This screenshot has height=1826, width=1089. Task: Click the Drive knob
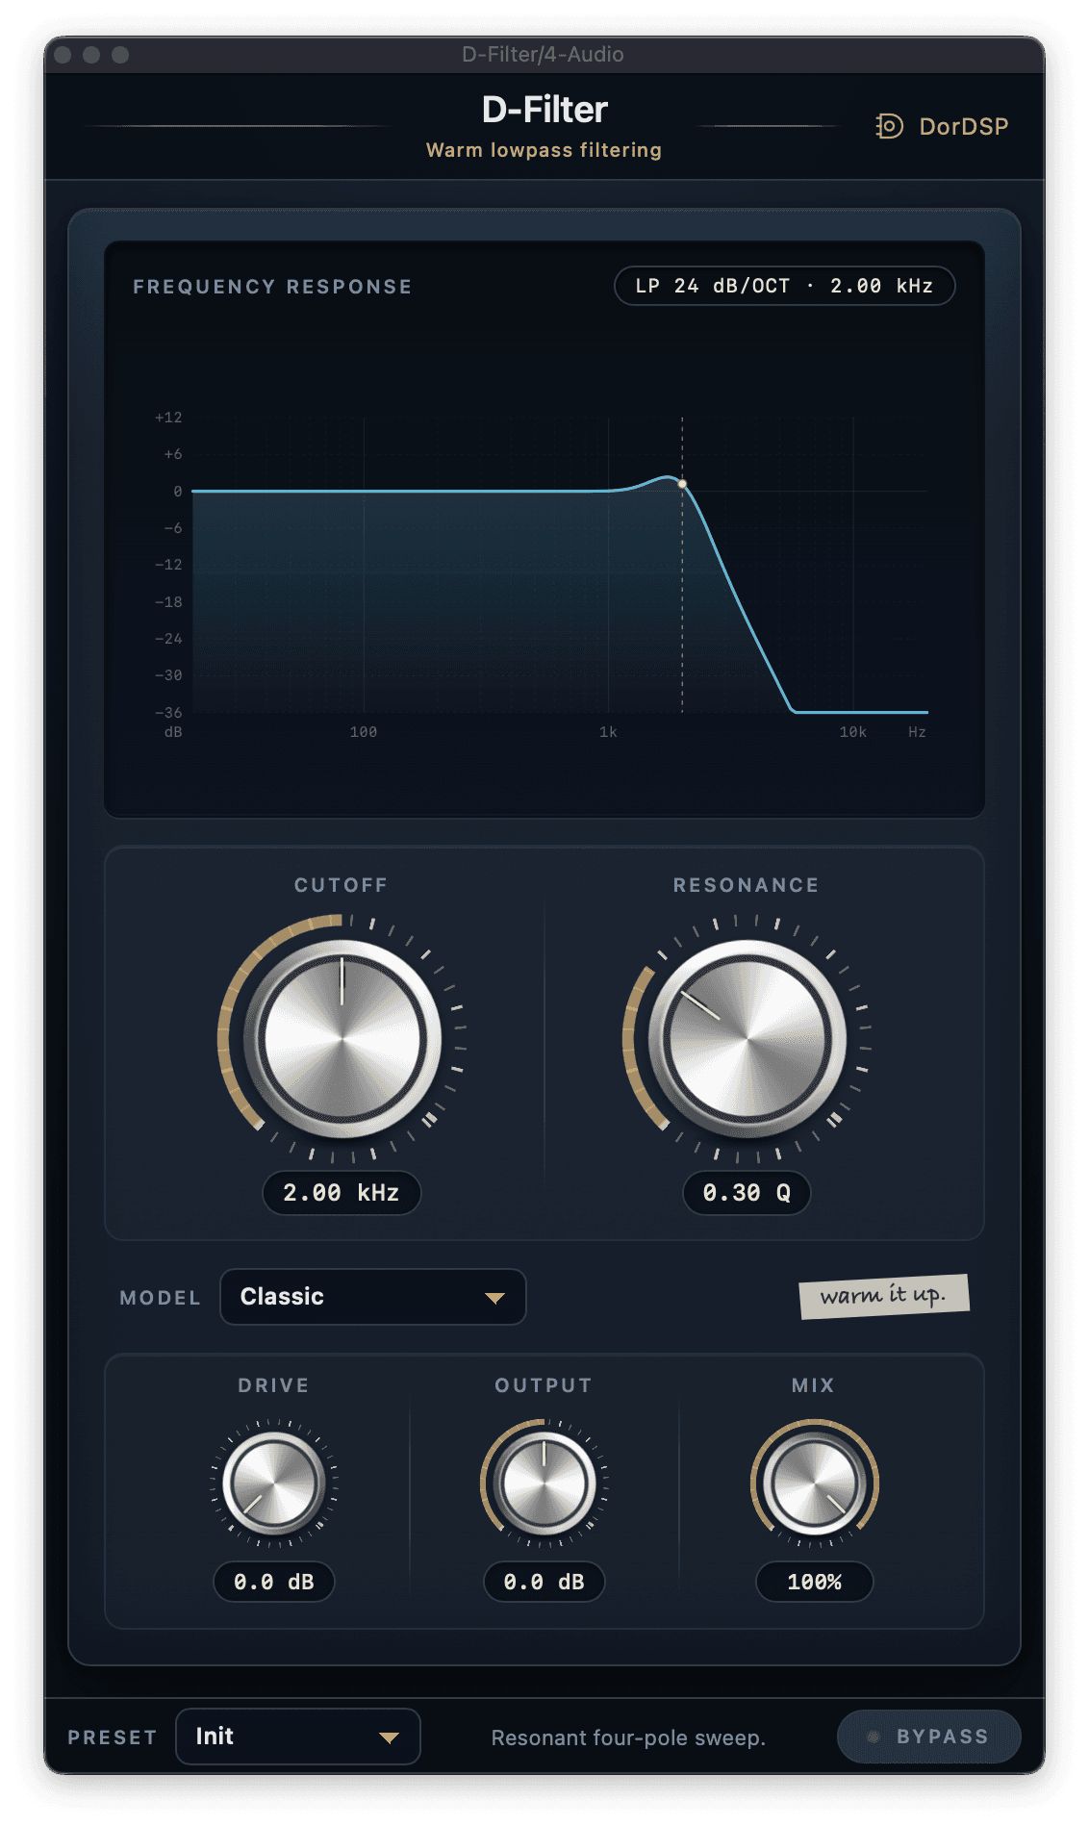pyautogui.click(x=274, y=1484)
